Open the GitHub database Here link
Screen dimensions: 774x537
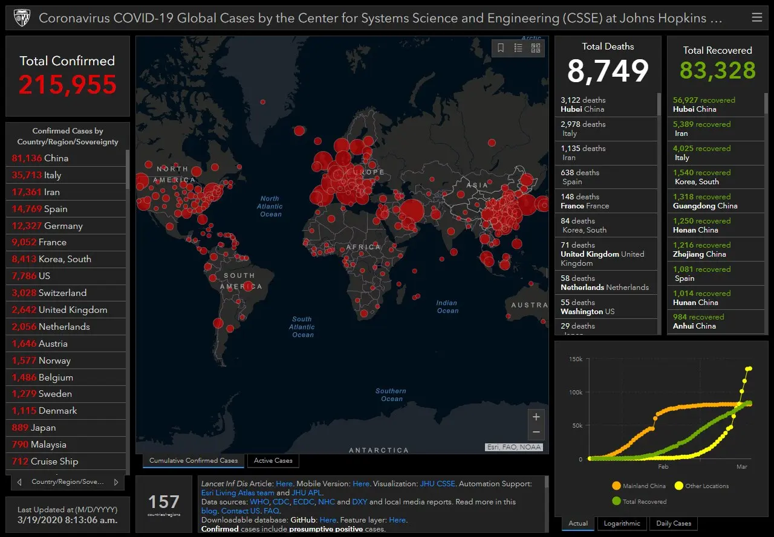328,520
